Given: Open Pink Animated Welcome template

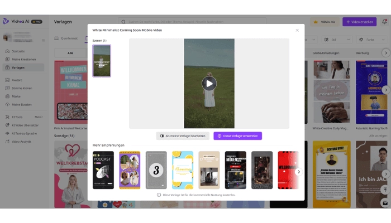Looking at the screenshot, I should (71, 92).
